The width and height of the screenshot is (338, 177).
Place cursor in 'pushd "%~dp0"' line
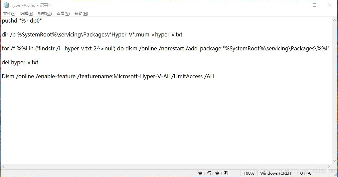22,21
